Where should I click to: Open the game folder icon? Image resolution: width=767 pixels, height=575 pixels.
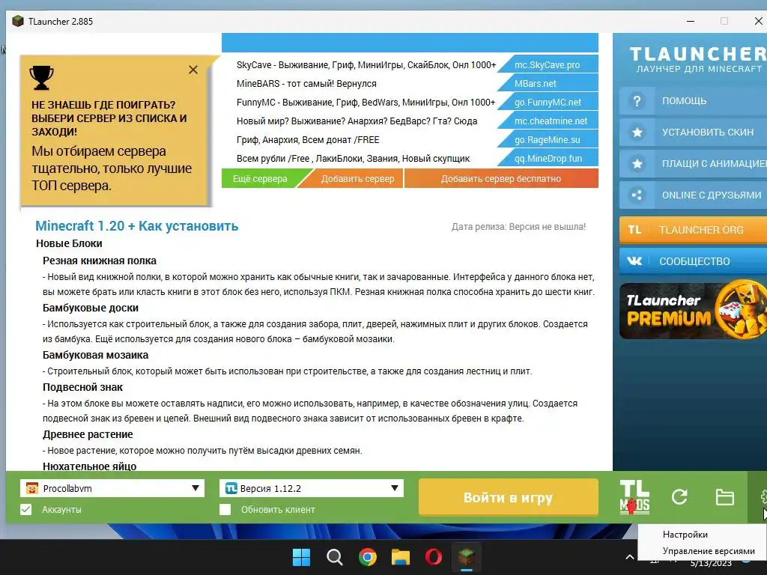724,497
